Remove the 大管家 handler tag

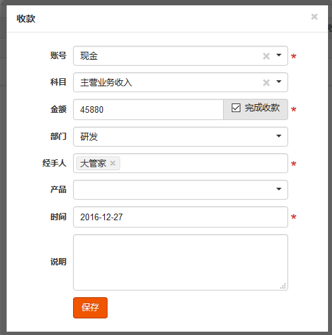(x=113, y=163)
